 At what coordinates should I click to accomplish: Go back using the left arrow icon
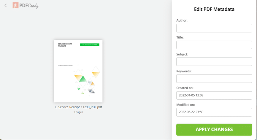pyautogui.click(x=6, y=6)
